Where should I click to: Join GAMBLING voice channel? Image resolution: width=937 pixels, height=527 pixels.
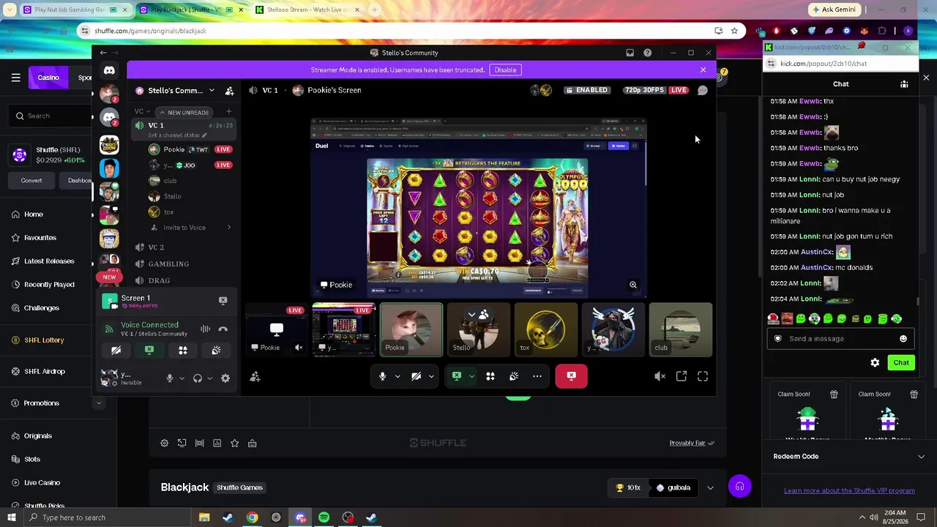168,264
